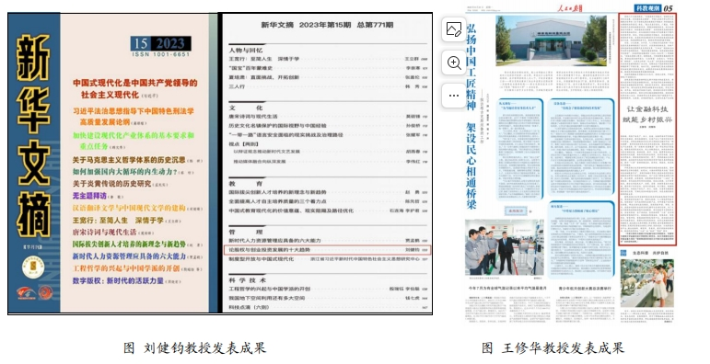Viewport: 710px width, 364px height.
Task: Click the edit image icon
Action: point(454,29)
